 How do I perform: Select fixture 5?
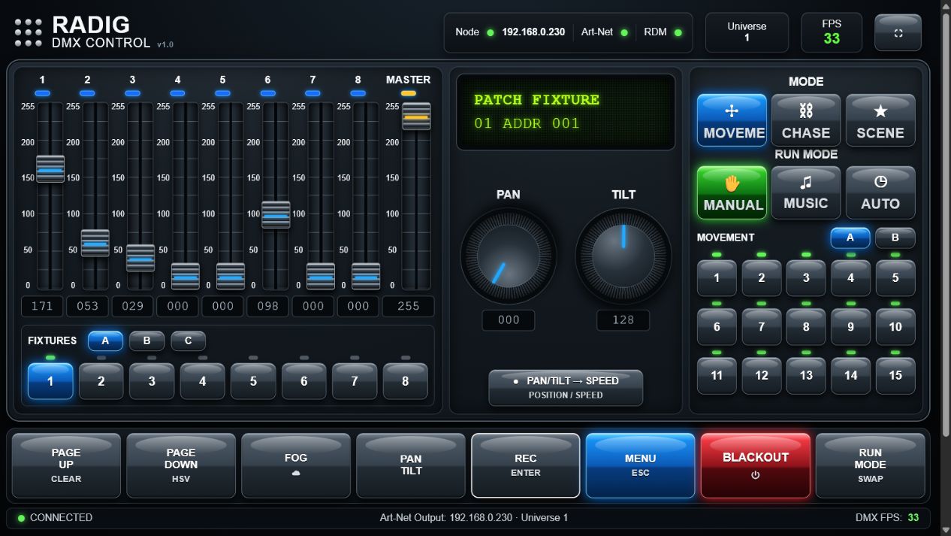point(253,381)
